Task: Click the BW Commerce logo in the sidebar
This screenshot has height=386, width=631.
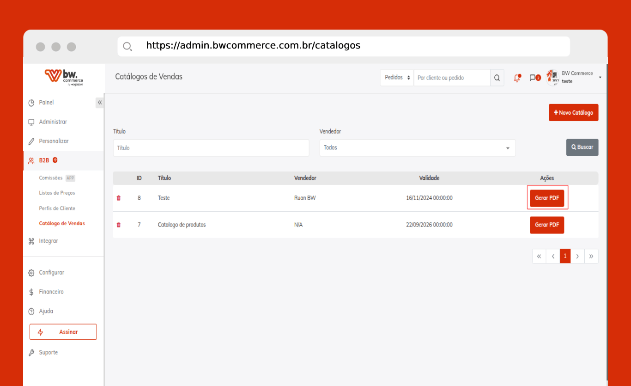Action: click(64, 78)
